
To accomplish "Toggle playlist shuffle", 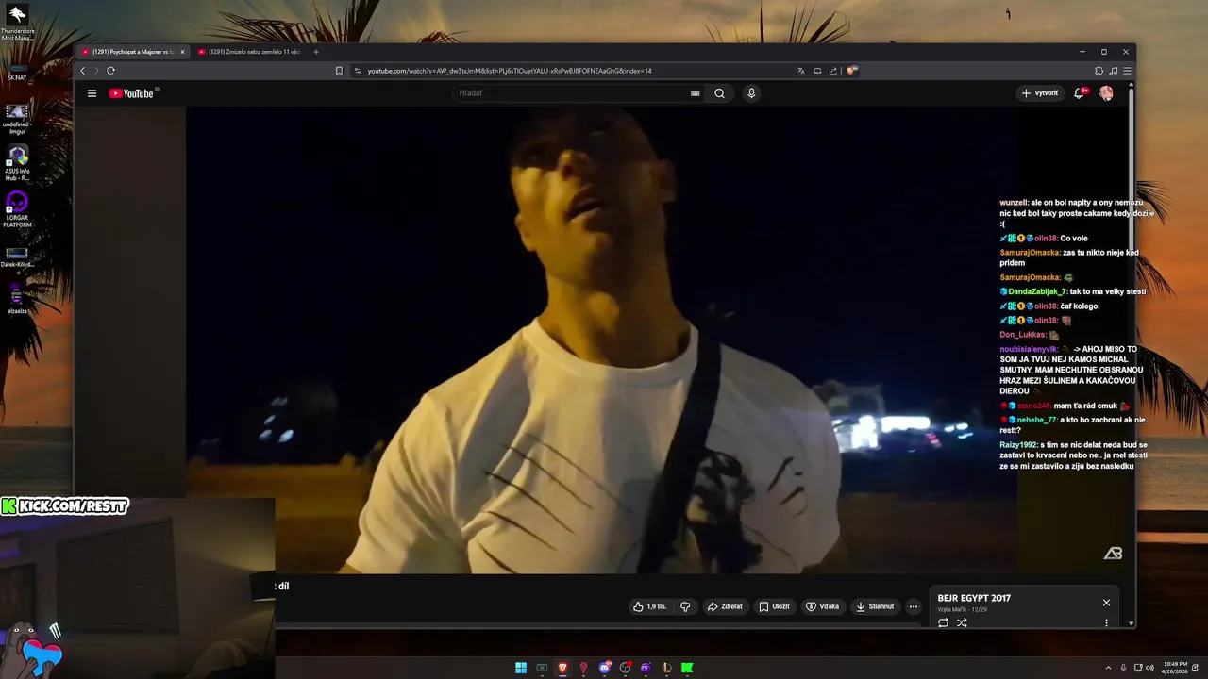I will [x=962, y=622].
